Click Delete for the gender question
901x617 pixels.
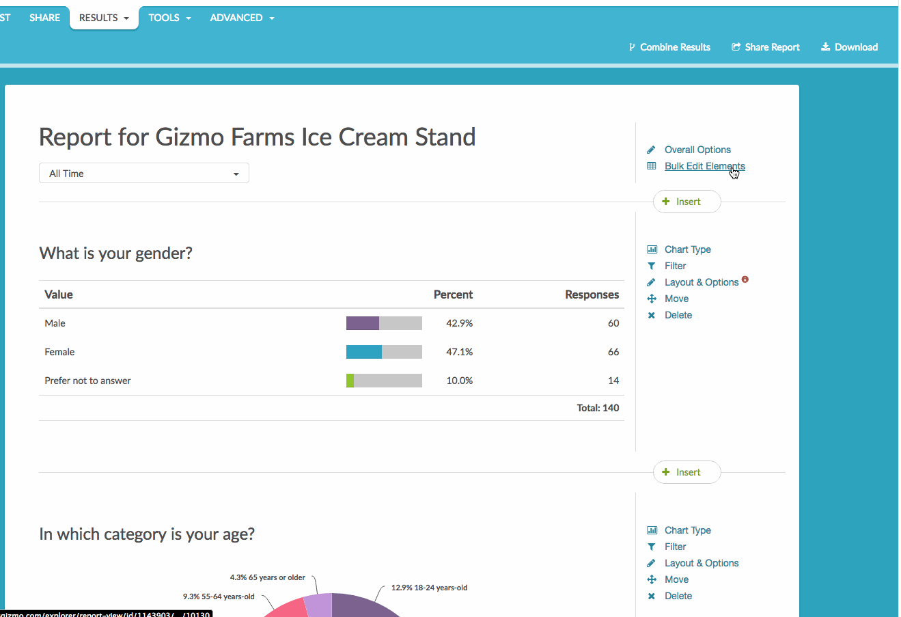[x=678, y=315]
